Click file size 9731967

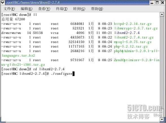pyautogui.click(x=77, y=60)
